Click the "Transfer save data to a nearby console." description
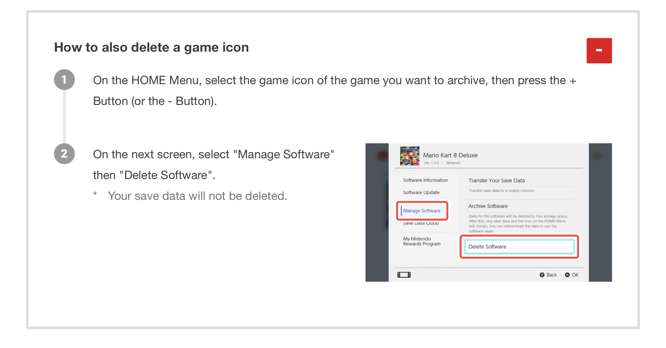The image size is (666, 348). point(501,191)
